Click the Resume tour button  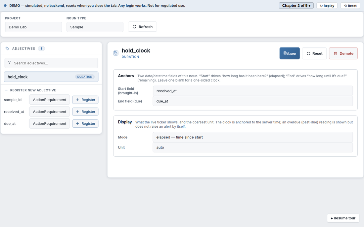click(343, 218)
